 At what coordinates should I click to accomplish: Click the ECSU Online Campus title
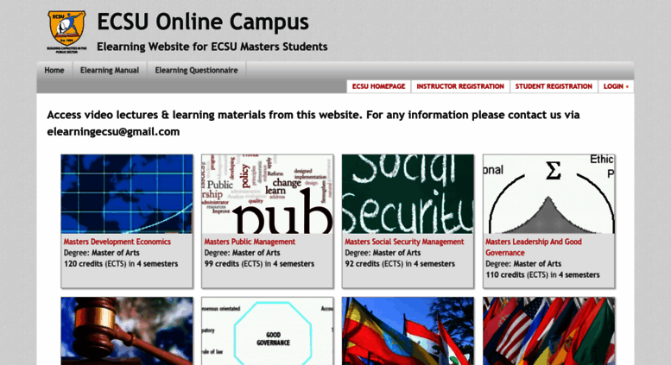pos(203,22)
